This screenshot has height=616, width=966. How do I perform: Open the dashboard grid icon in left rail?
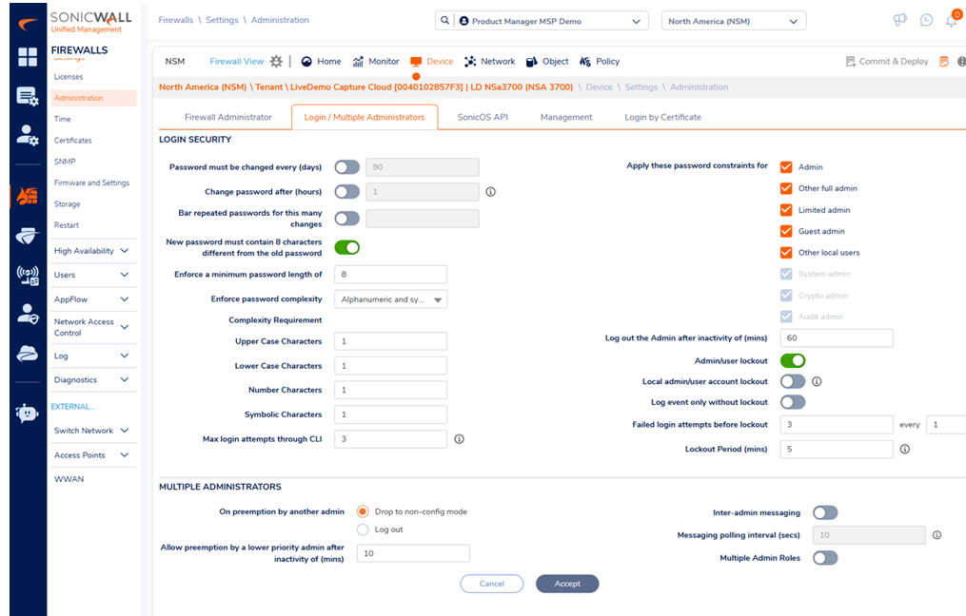[x=28, y=57]
